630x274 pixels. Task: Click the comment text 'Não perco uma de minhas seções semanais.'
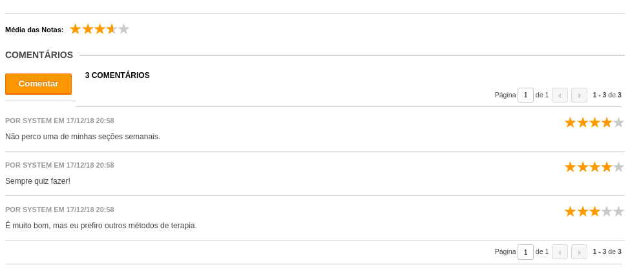pos(83,137)
